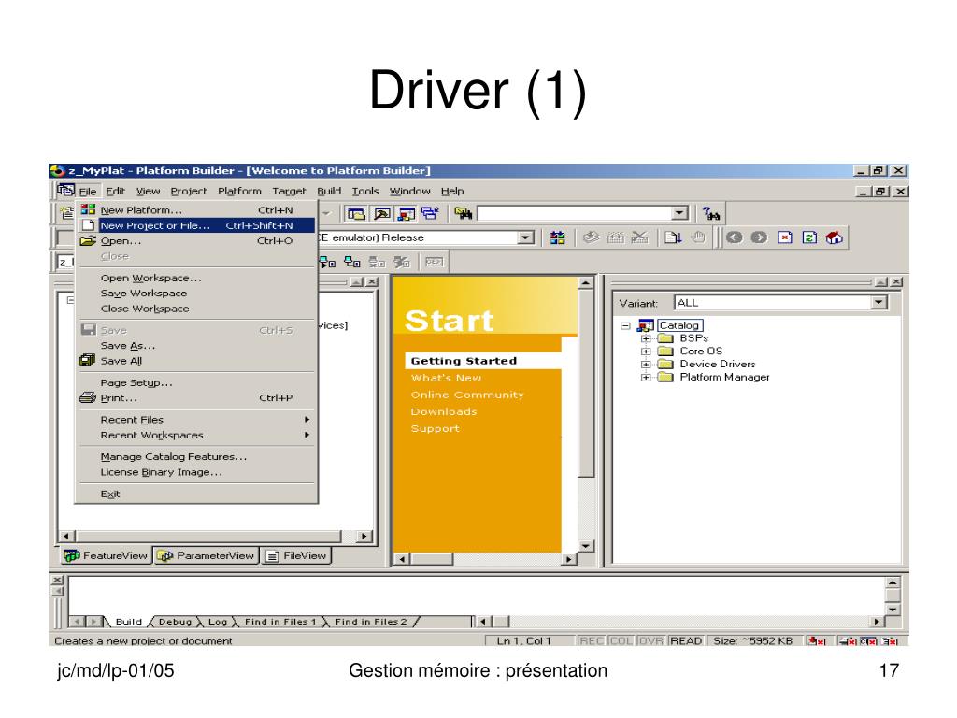Choose Manage Catalog Features menu entry

196,456
